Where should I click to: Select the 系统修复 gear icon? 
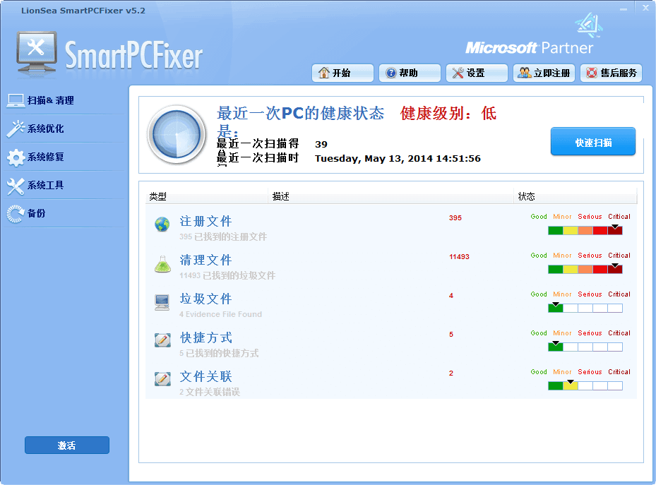point(14,157)
